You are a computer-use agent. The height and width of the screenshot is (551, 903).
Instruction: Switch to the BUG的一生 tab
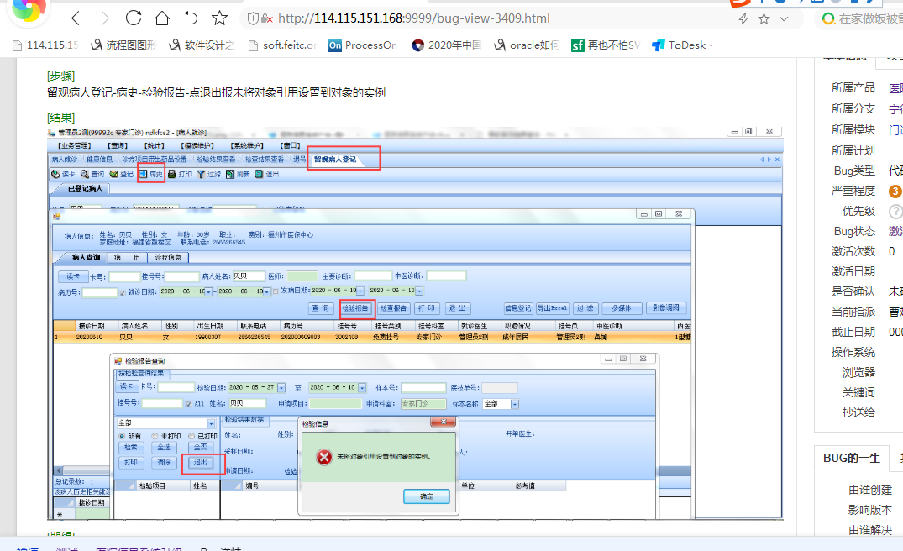(852, 459)
